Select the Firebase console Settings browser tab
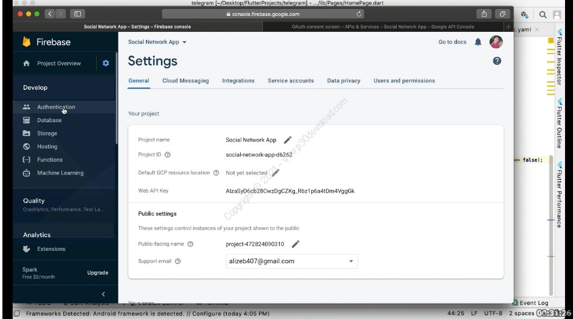 coord(137,27)
